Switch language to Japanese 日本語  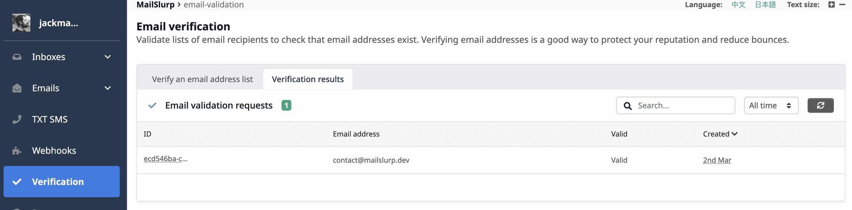[765, 4]
